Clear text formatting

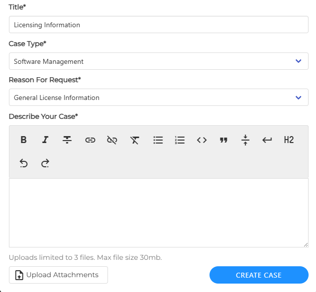tap(135, 140)
